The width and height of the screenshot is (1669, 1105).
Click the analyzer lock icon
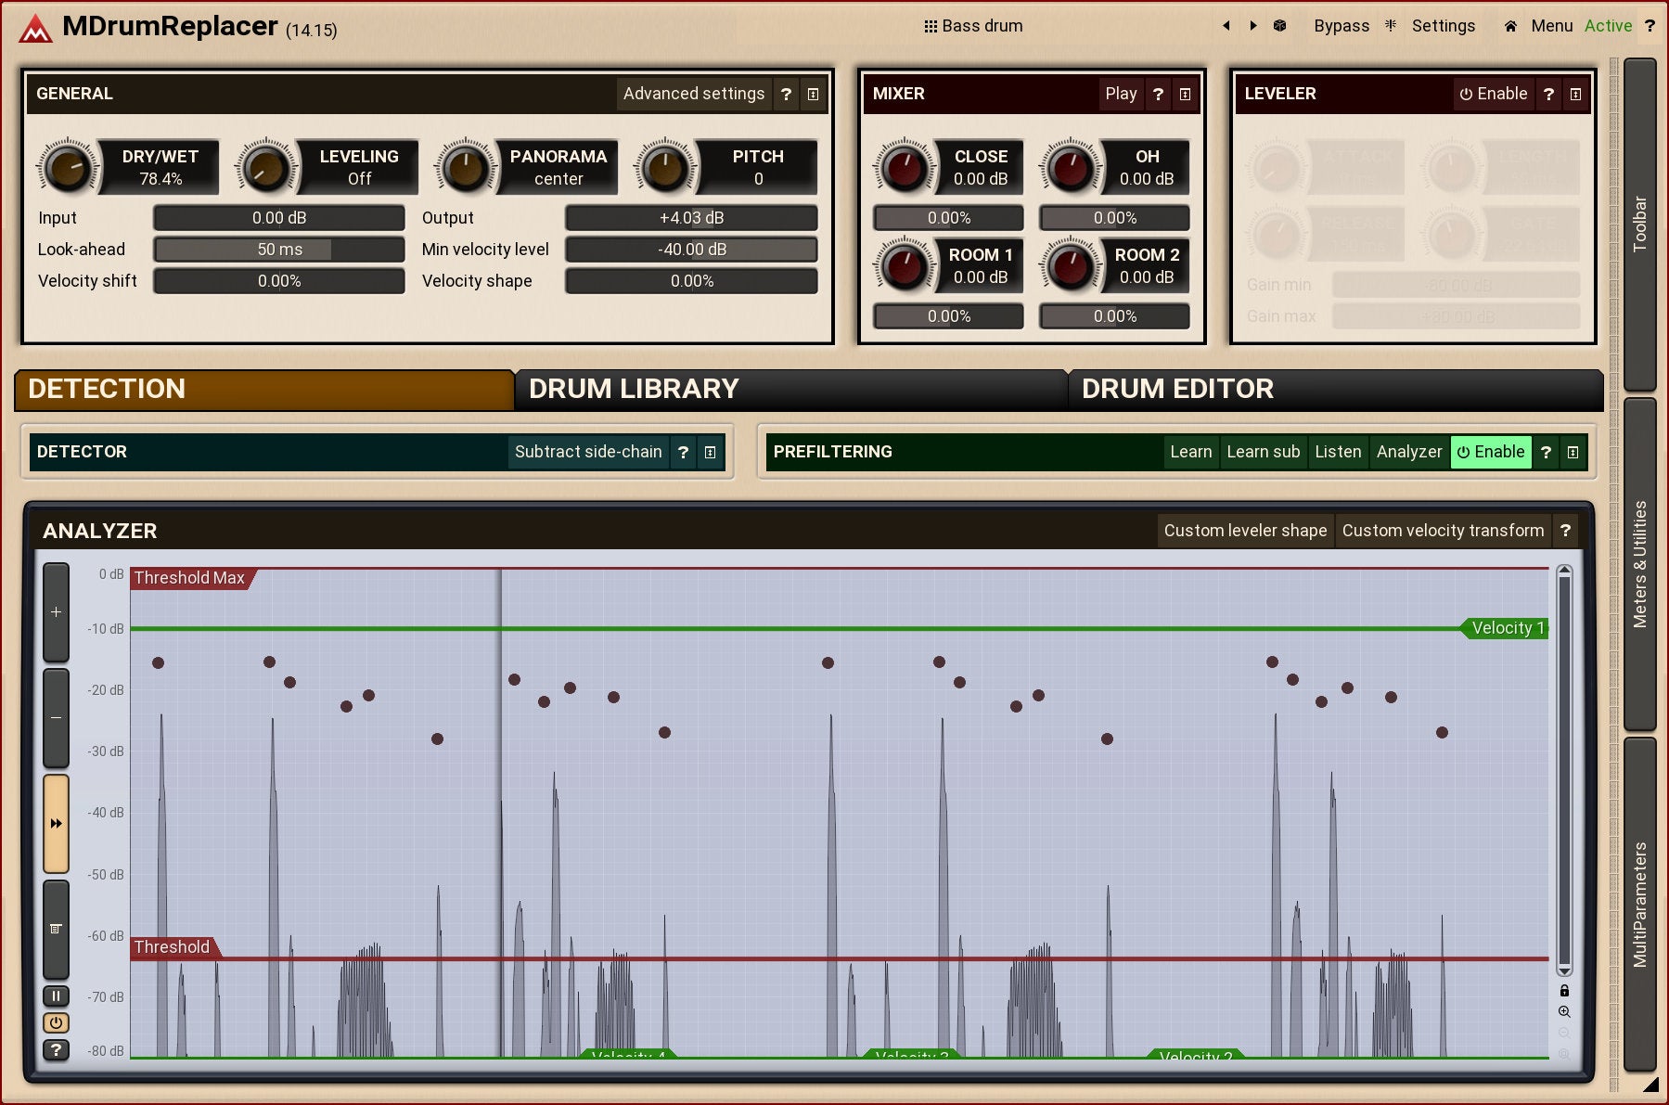click(x=1564, y=991)
